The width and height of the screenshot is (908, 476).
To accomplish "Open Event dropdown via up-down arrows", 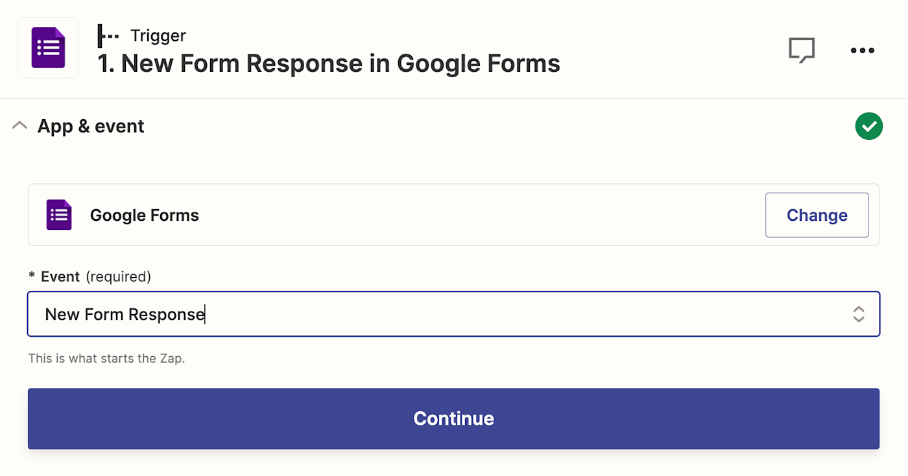I will (x=858, y=314).
